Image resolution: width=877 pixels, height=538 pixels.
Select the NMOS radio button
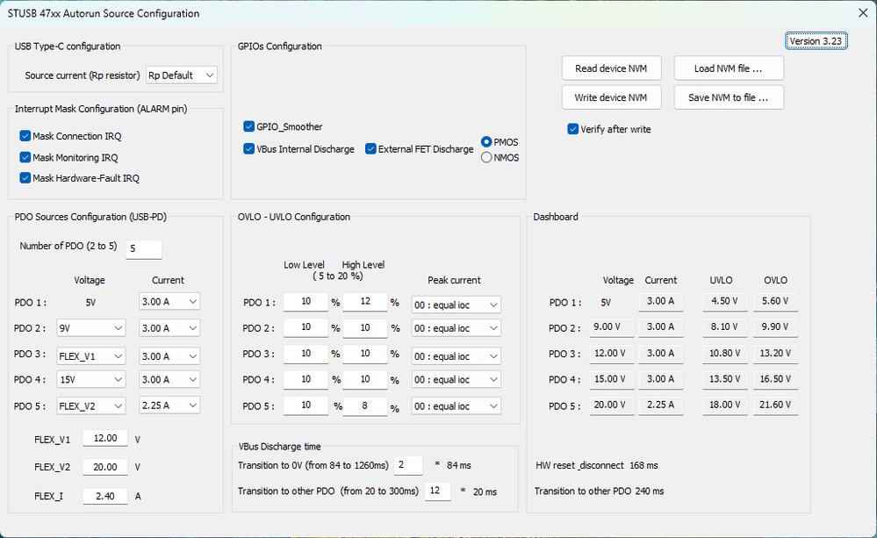coord(486,158)
